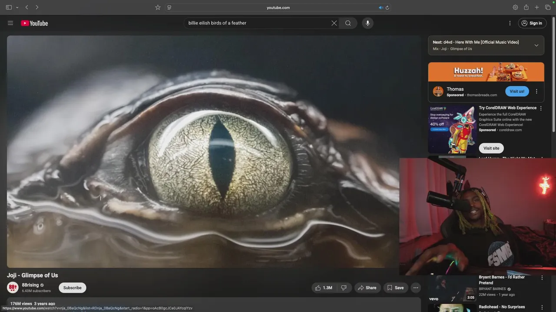Screen dimensions: 556x312
Task: Click the Huzzah Thomas ad banner
Action: click(x=486, y=72)
